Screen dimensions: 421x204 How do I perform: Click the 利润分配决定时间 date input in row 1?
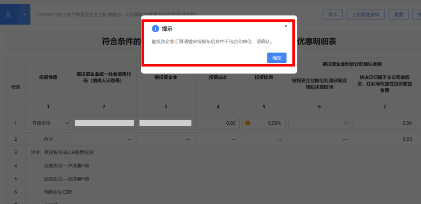point(319,123)
